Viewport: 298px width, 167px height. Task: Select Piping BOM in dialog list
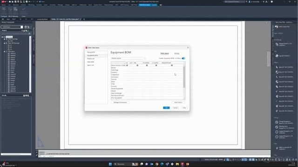[x=91, y=52]
